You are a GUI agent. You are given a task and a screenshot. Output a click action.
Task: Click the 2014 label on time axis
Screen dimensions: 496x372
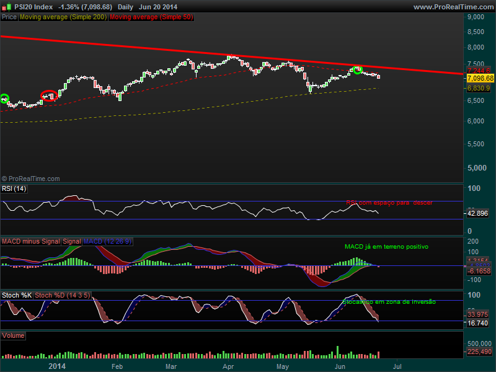pos(57,366)
